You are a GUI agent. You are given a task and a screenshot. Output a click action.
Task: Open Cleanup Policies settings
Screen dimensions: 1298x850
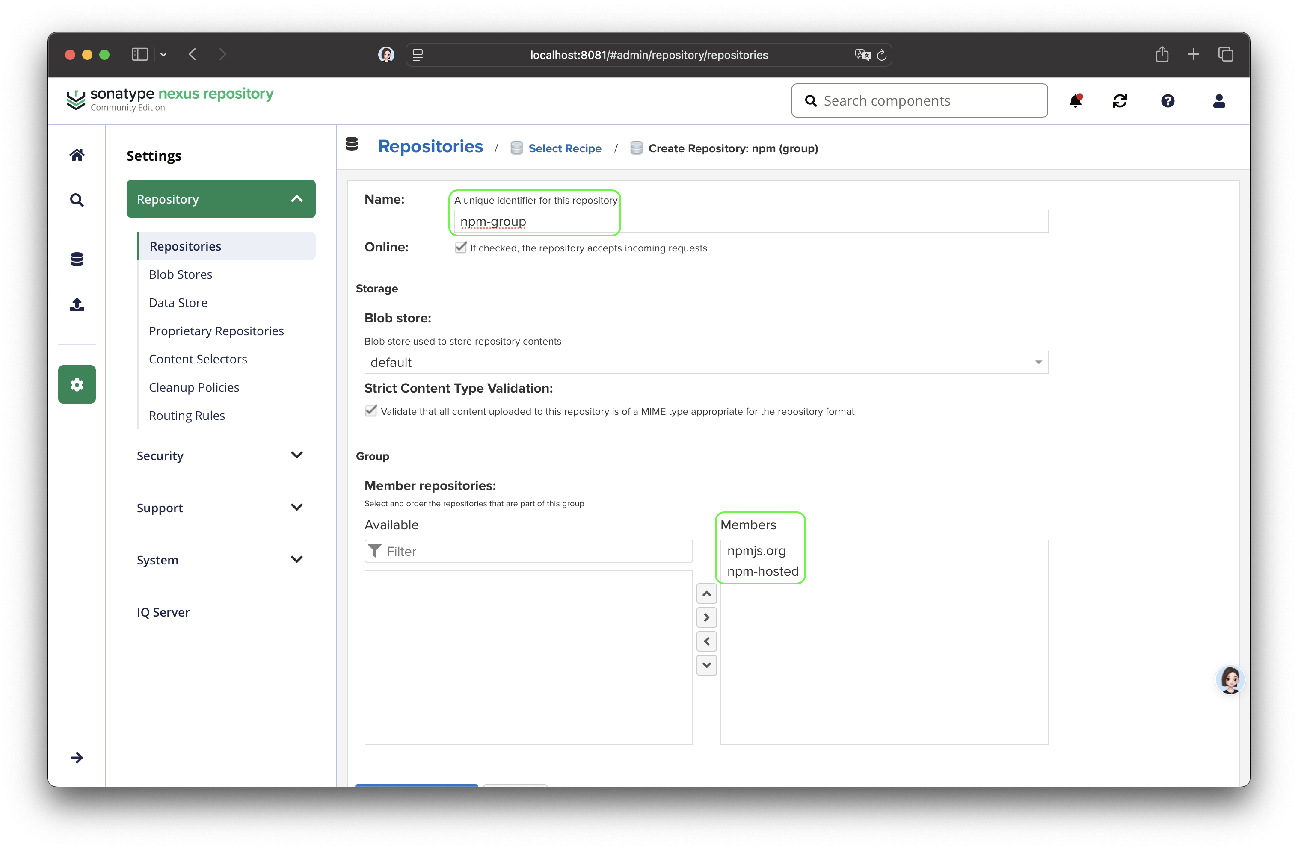tap(194, 387)
